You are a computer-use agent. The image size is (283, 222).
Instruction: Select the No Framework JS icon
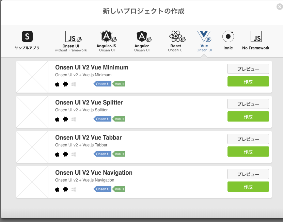point(256,36)
